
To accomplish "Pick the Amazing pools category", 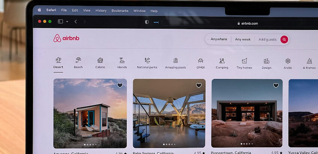I will pos(175,61).
